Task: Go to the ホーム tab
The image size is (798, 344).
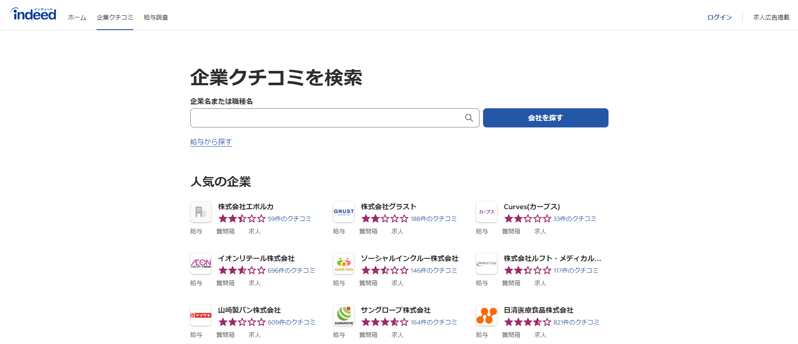Action: (77, 17)
